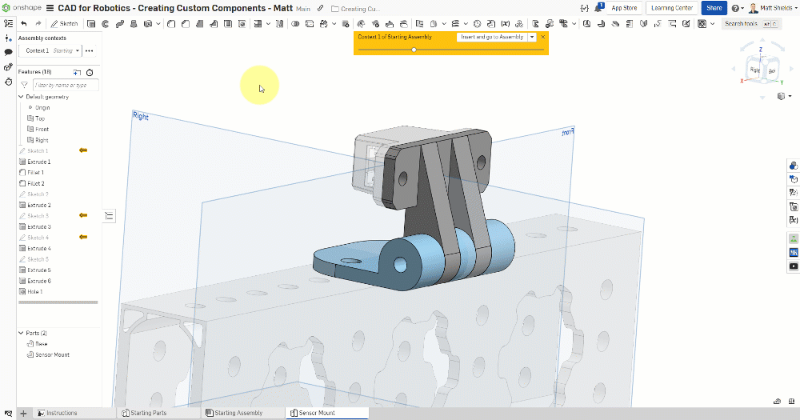This screenshot has height=420, width=800.
Task: Click the Undo arrow in the toolbar
Action: click(x=24, y=24)
